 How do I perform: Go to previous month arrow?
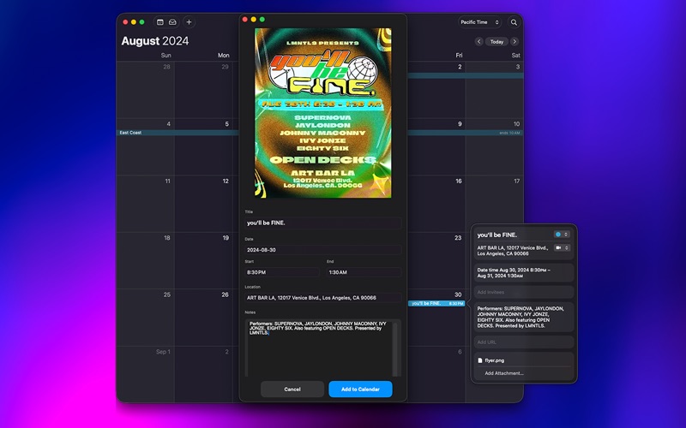coord(479,41)
